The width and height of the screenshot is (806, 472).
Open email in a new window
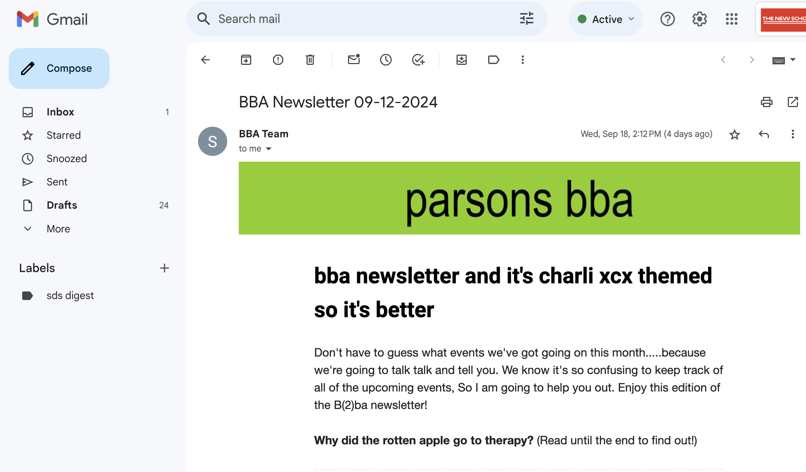(x=793, y=102)
